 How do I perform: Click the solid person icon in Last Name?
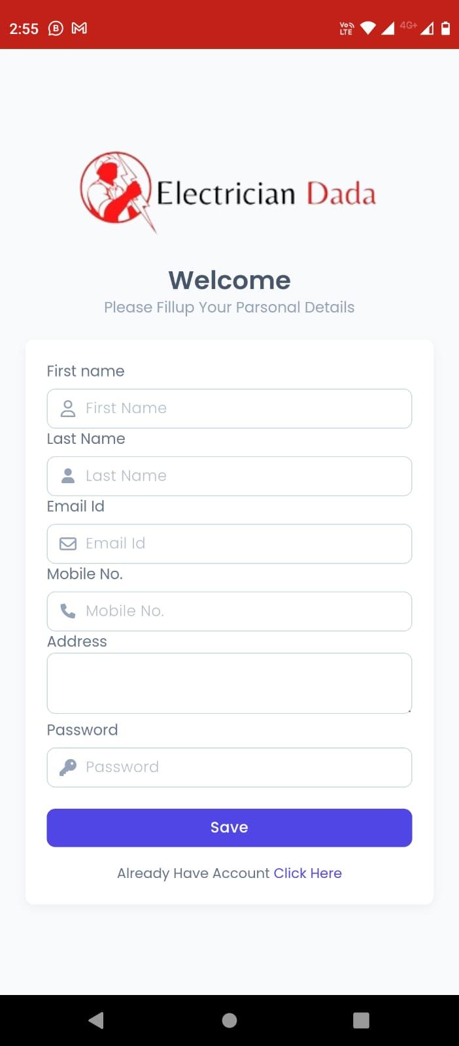(68, 476)
